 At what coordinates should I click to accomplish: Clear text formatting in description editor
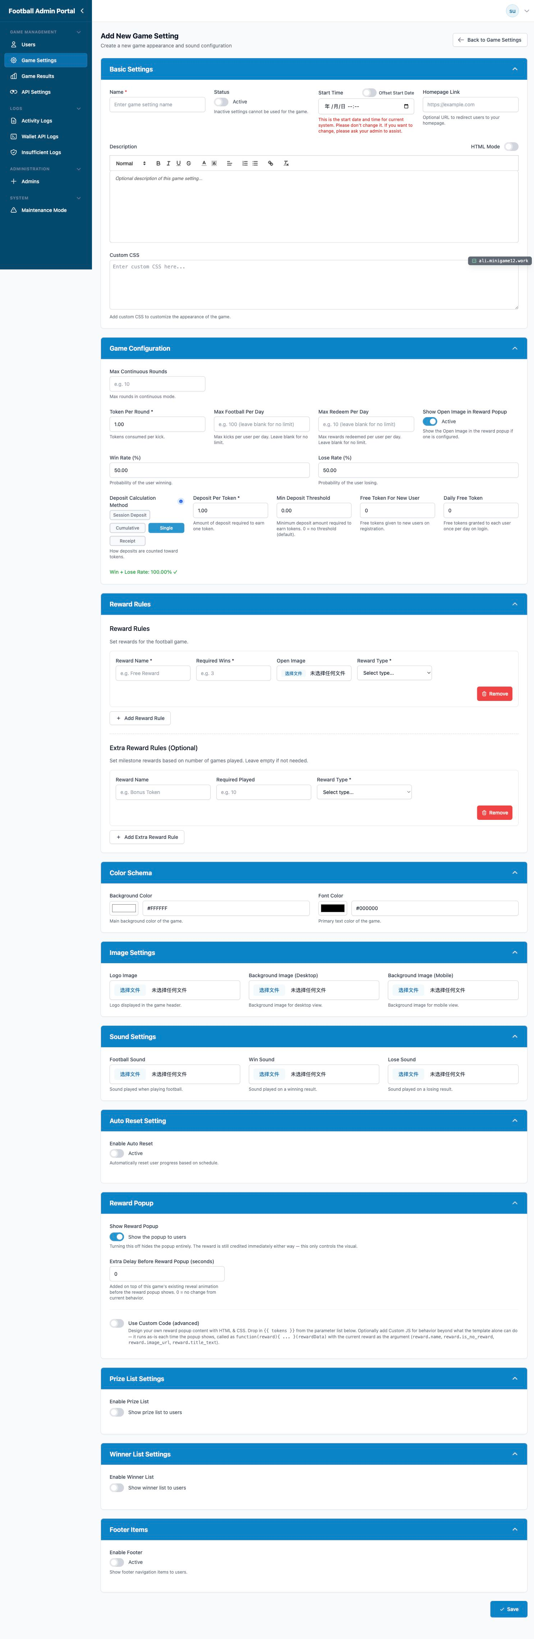(x=286, y=163)
